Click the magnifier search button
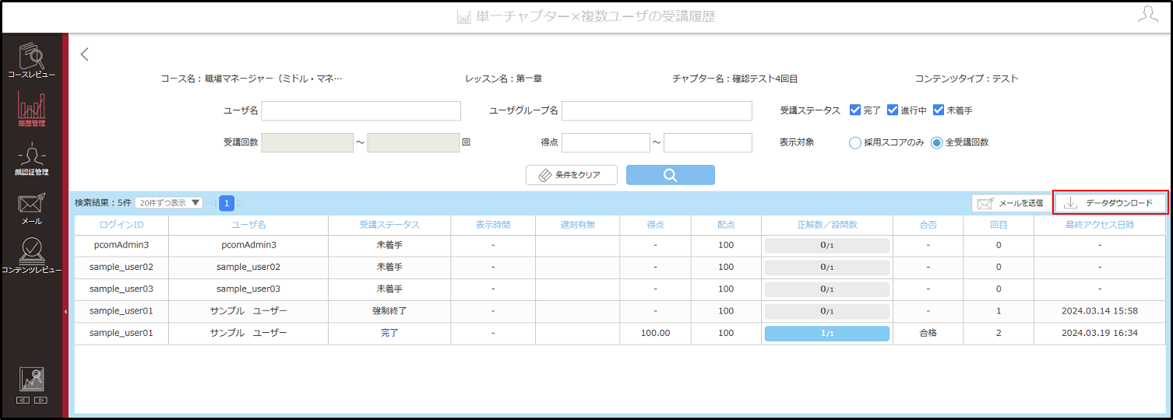The image size is (1173, 420). [x=670, y=175]
